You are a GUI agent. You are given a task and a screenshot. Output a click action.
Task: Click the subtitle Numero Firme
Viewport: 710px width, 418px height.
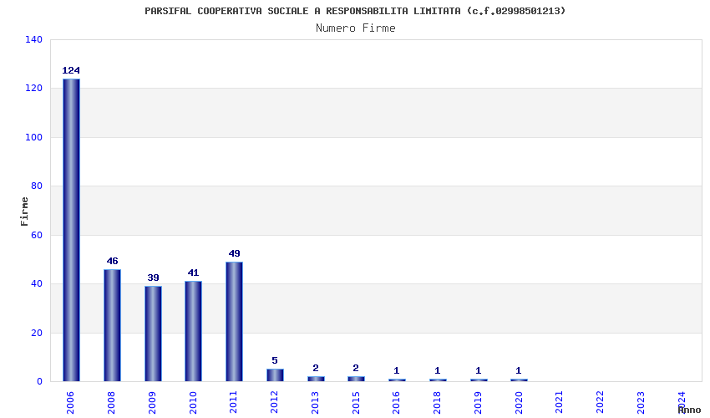(356, 28)
